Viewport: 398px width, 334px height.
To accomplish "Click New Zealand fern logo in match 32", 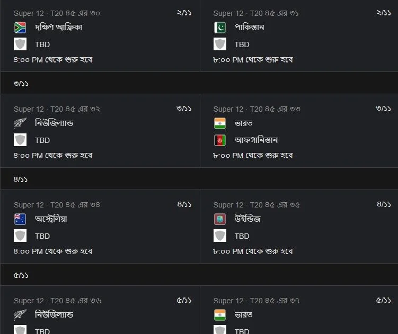I will (x=20, y=123).
